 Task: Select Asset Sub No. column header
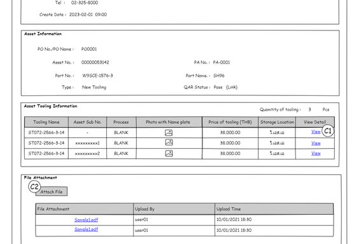click(87, 122)
